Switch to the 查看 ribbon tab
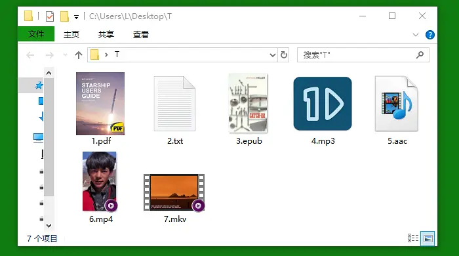This screenshot has width=459, height=256. point(141,35)
